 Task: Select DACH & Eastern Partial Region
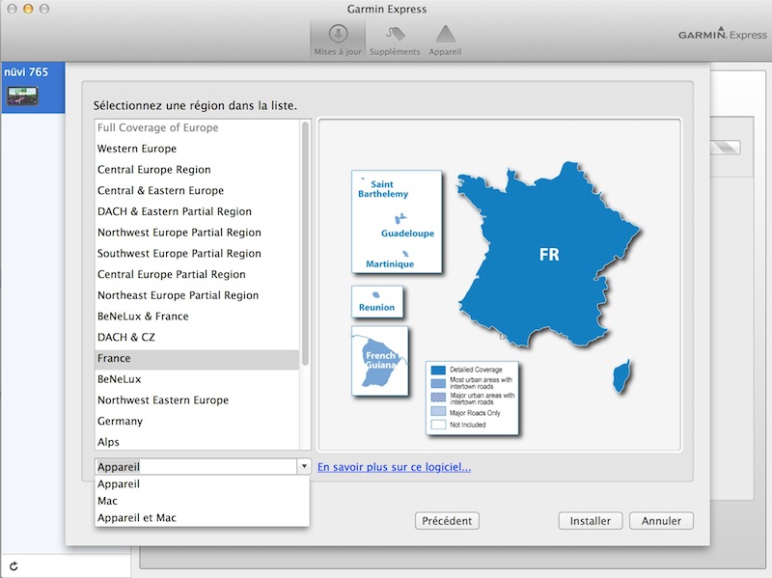coord(197,211)
